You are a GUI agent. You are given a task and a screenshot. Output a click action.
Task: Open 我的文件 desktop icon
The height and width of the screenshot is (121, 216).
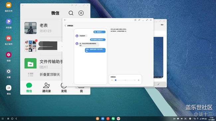coord(9,7)
